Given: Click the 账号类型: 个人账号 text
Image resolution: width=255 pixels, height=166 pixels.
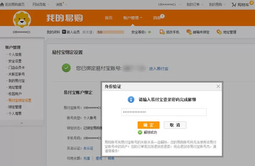Looking at the screenshot, I should point(82,118).
